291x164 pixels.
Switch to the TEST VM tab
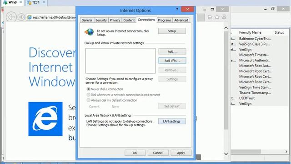click(35, 2)
